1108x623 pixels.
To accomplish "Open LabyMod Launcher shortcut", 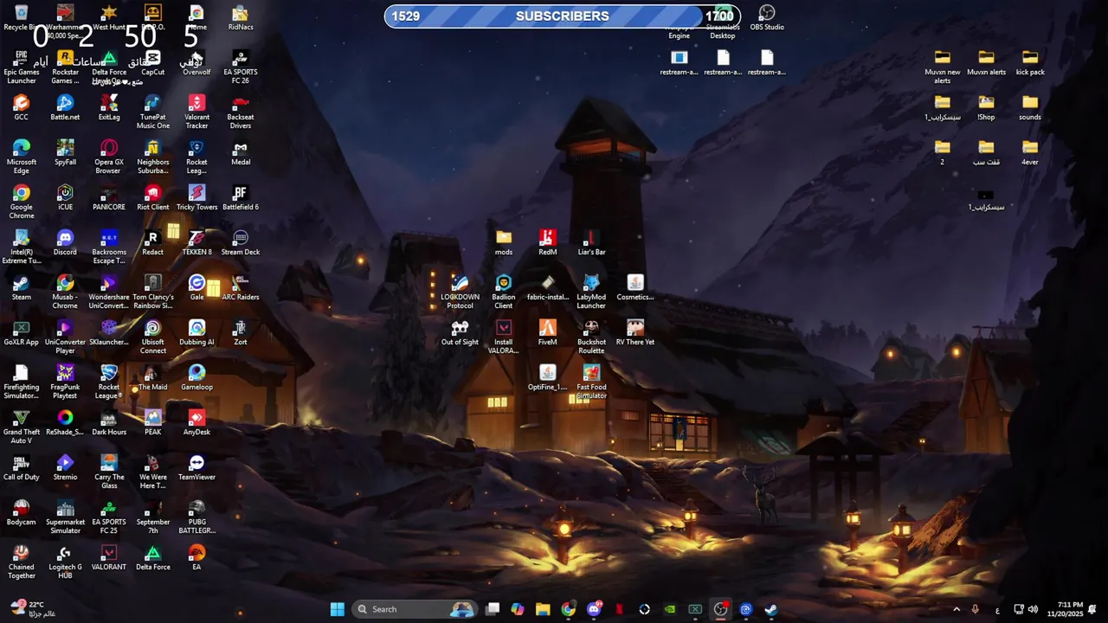I will click(x=591, y=292).
